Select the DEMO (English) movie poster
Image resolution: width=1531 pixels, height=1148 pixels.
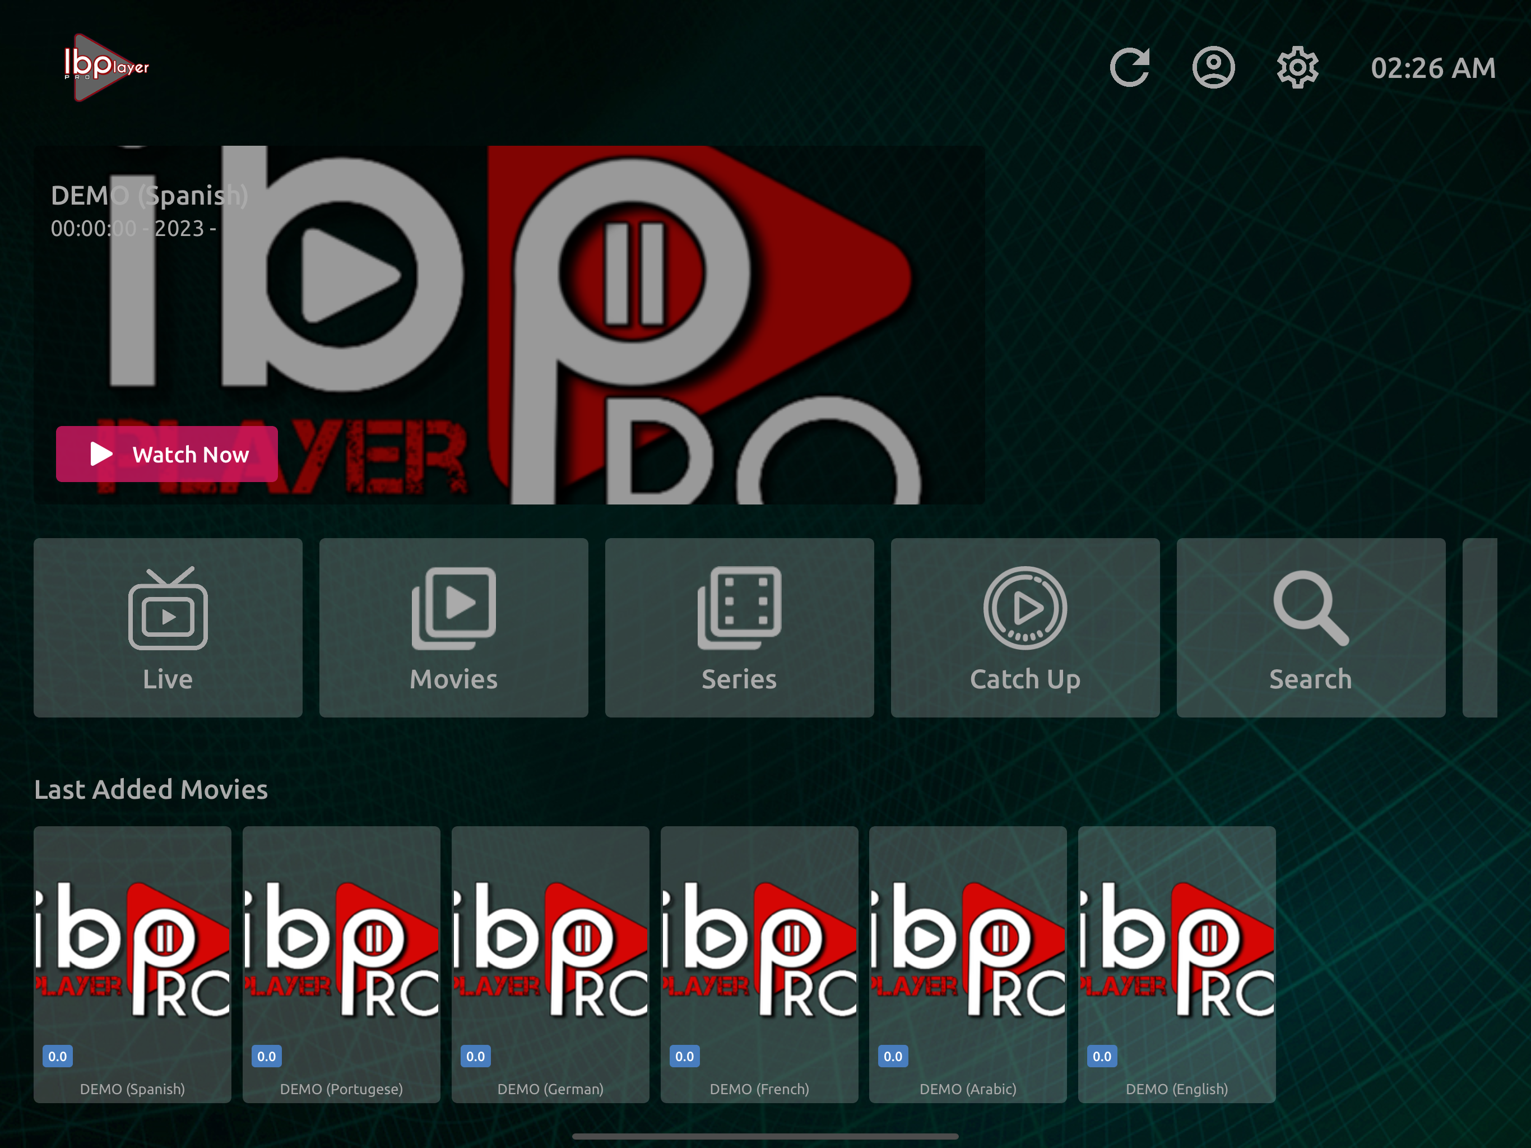(1177, 964)
